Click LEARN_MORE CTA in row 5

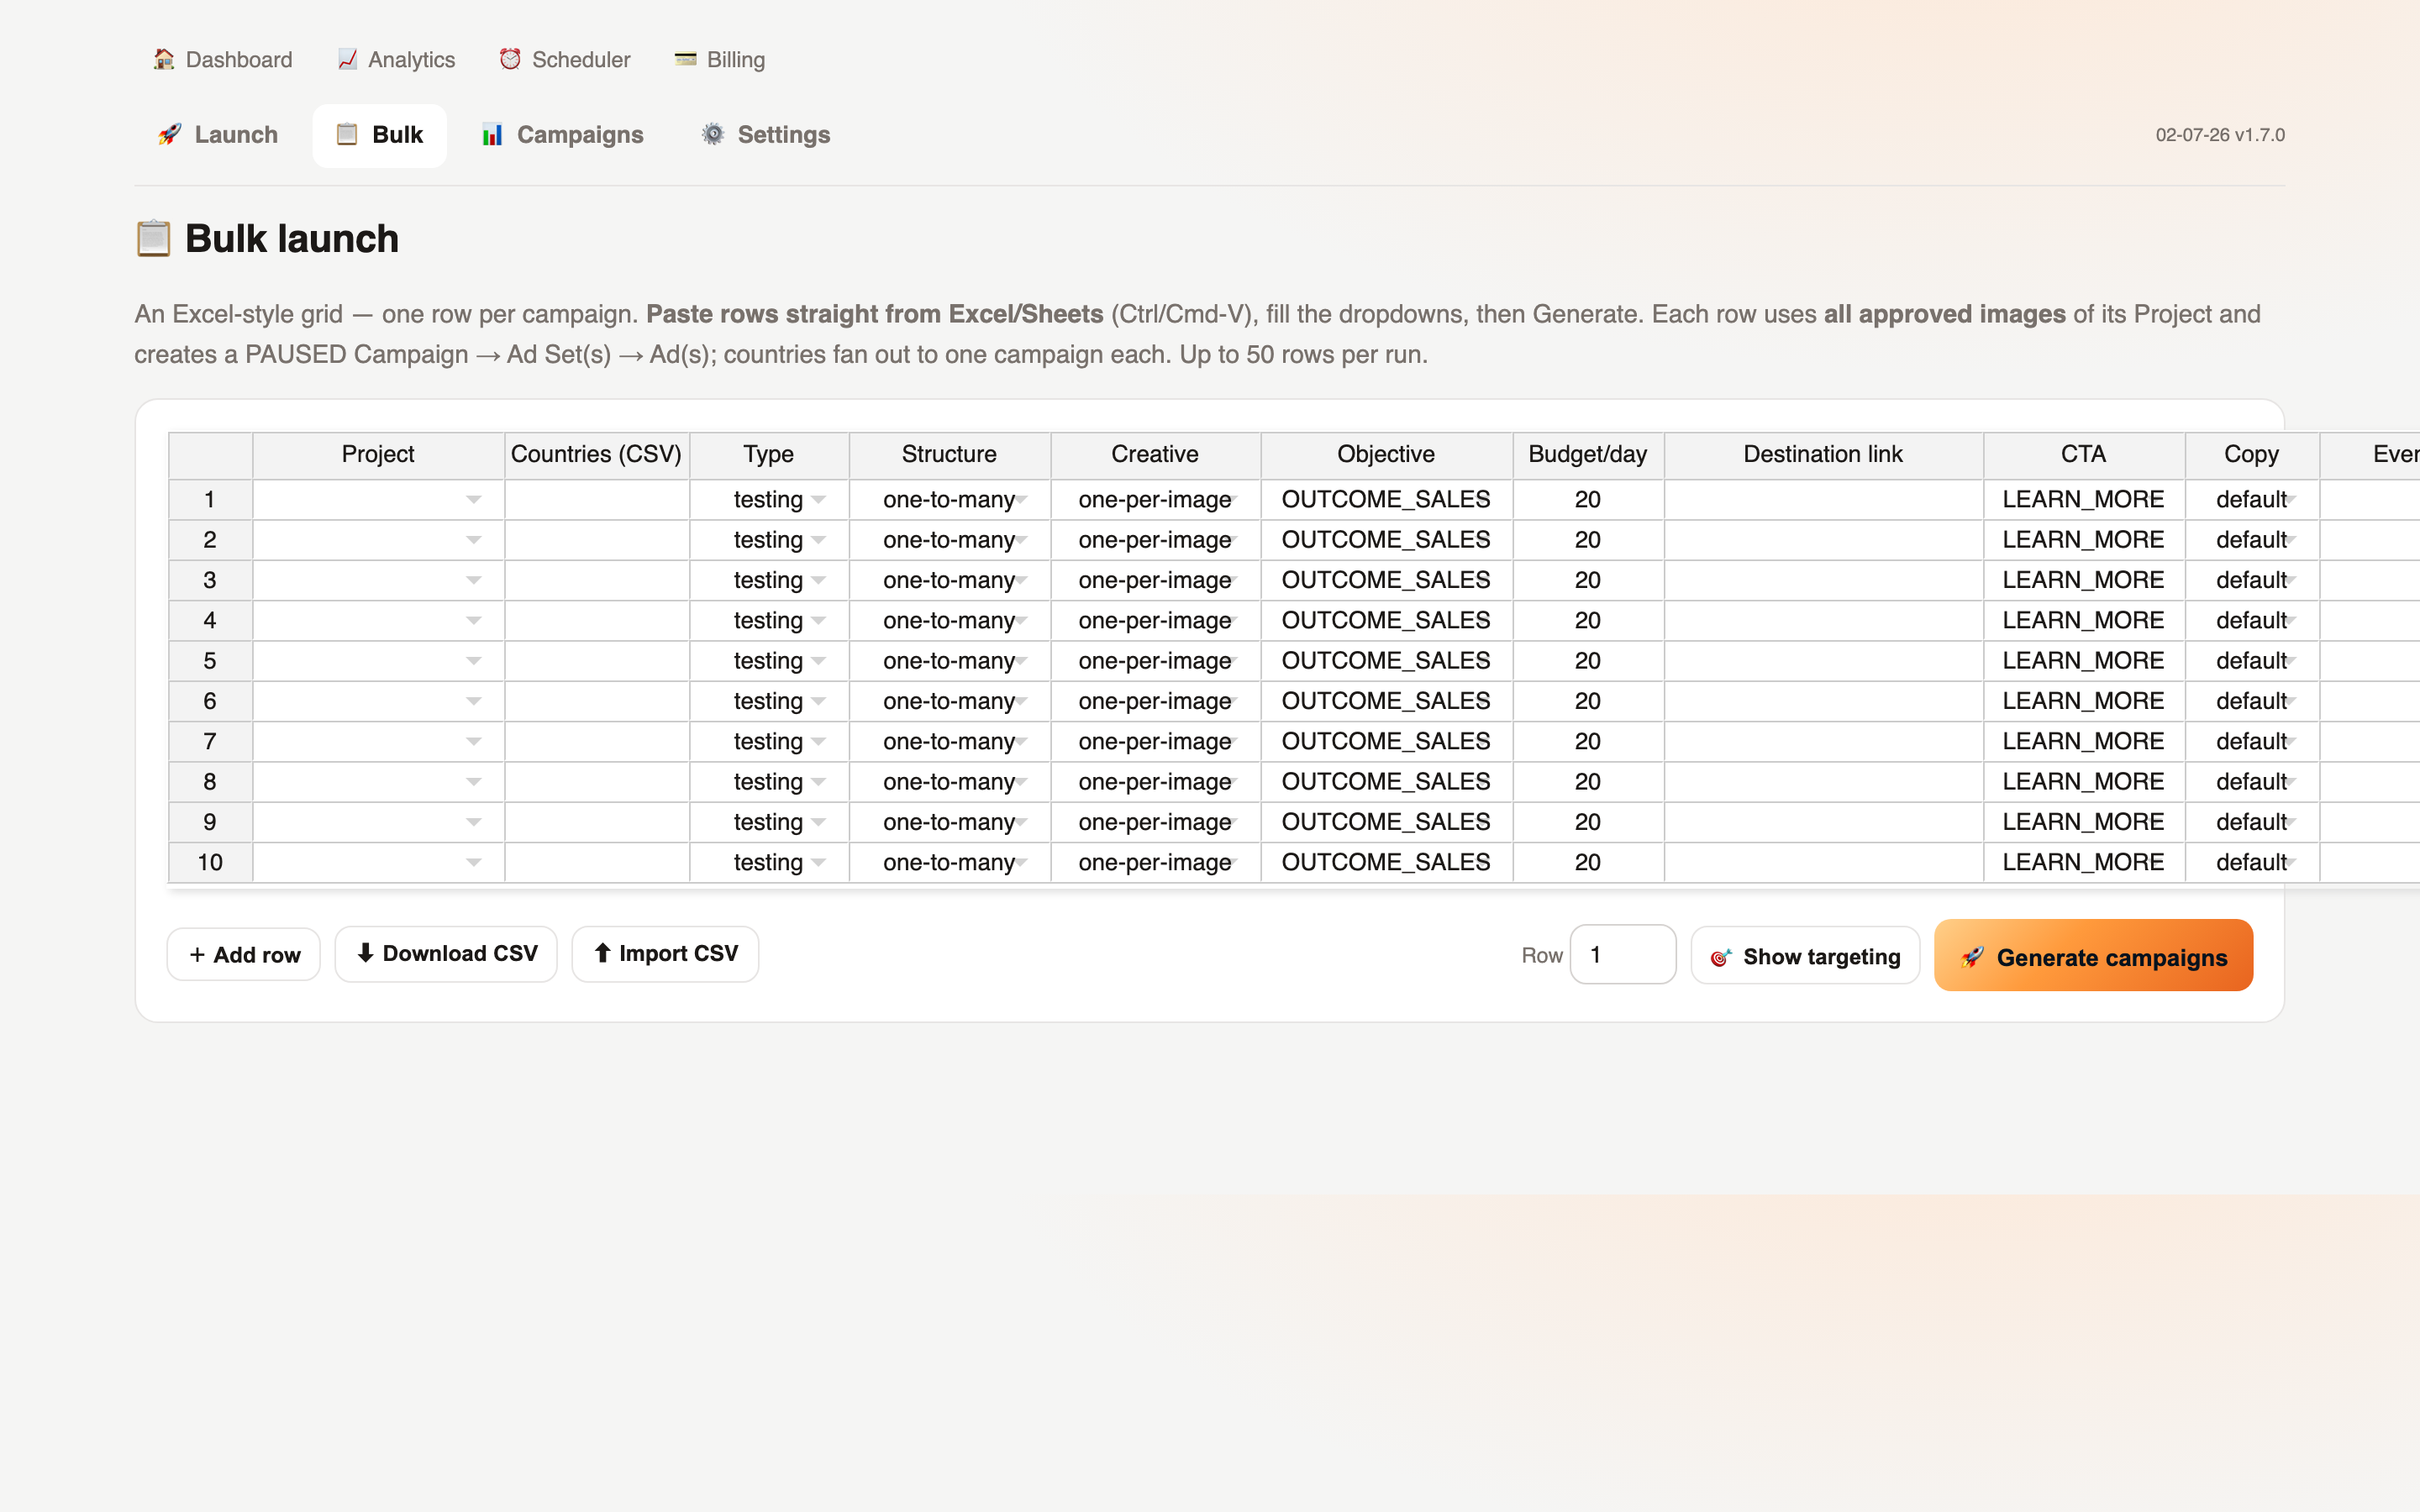click(2084, 661)
